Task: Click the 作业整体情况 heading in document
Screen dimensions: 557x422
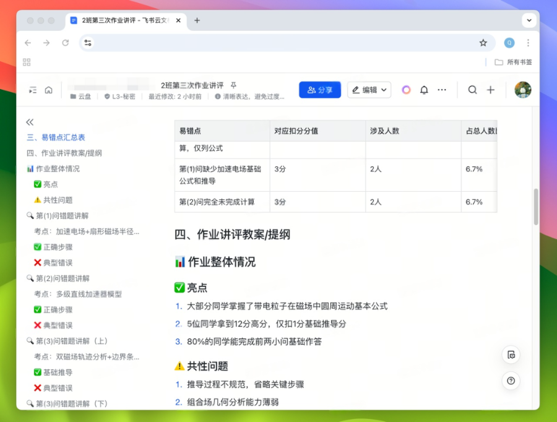Action: click(215, 262)
